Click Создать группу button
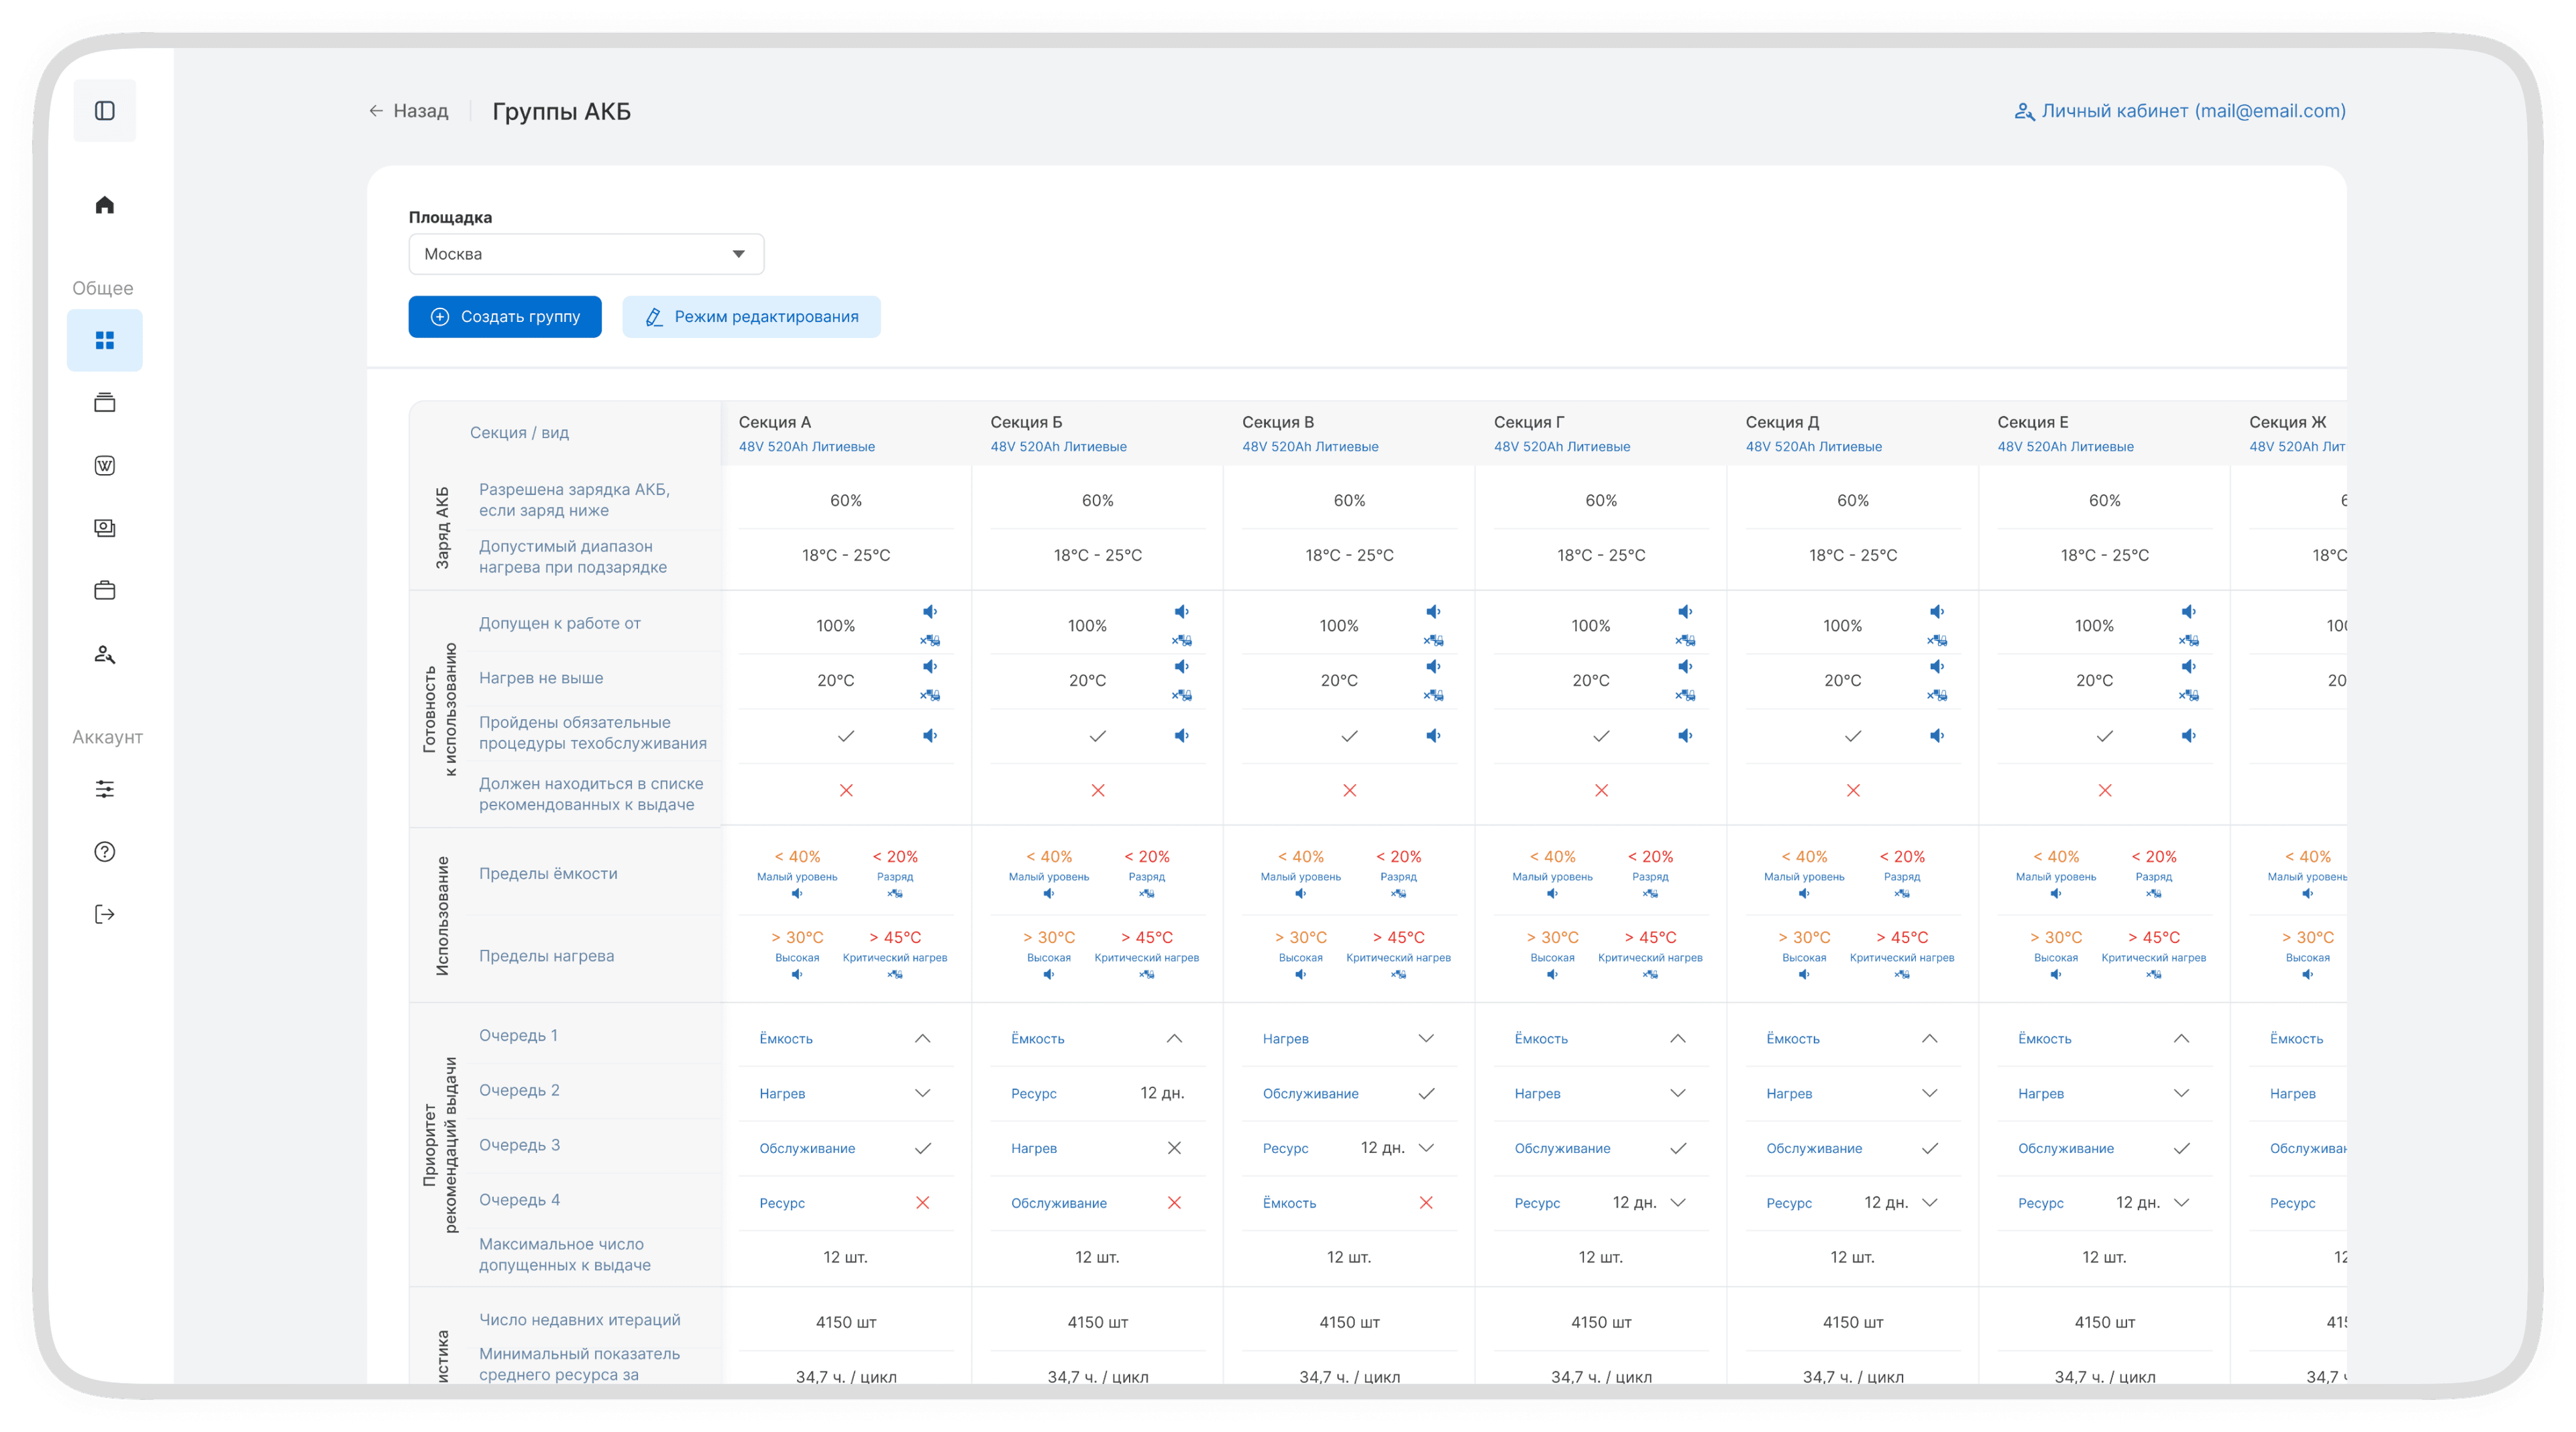This screenshot has width=2576, height=1432. 505,317
